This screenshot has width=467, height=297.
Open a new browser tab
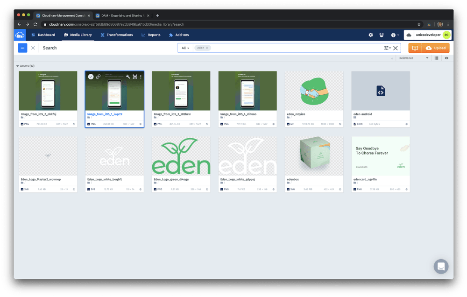tap(157, 15)
